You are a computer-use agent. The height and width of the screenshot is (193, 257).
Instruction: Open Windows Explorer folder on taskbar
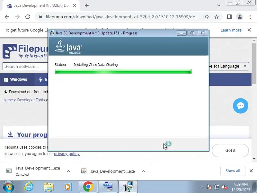49,187
